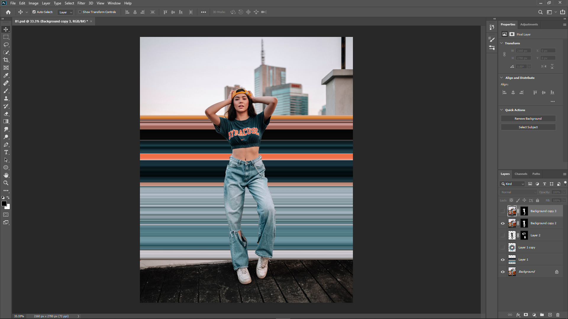
Task: Select the Quick Selection tool
Action: click(x=6, y=52)
